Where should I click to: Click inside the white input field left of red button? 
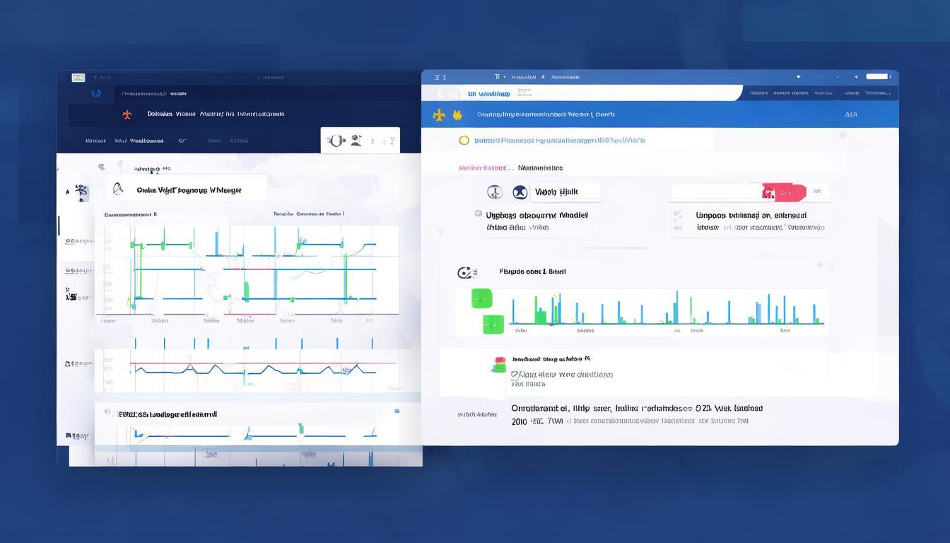click(715, 192)
